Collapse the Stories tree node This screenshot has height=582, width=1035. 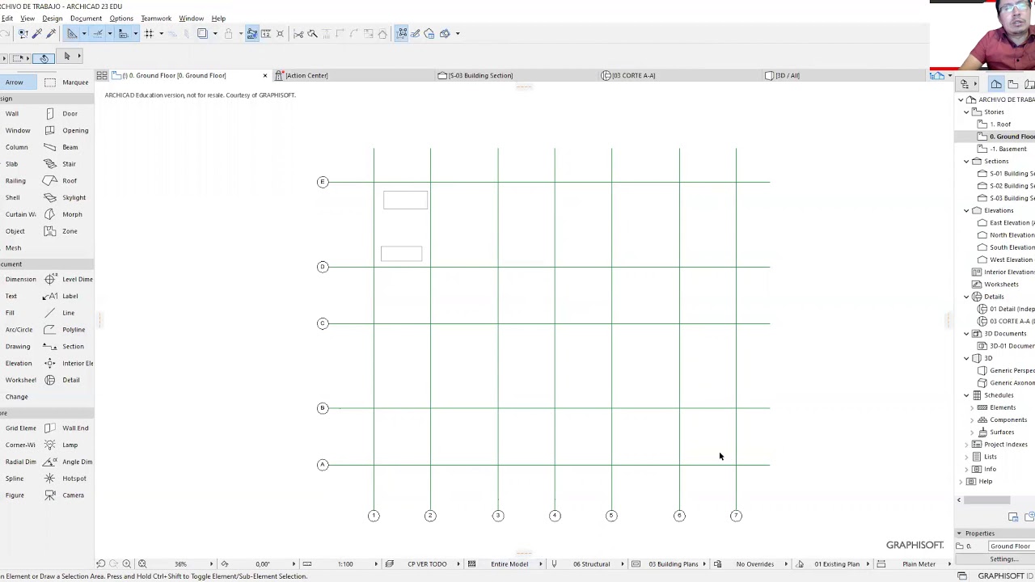point(966,112)
